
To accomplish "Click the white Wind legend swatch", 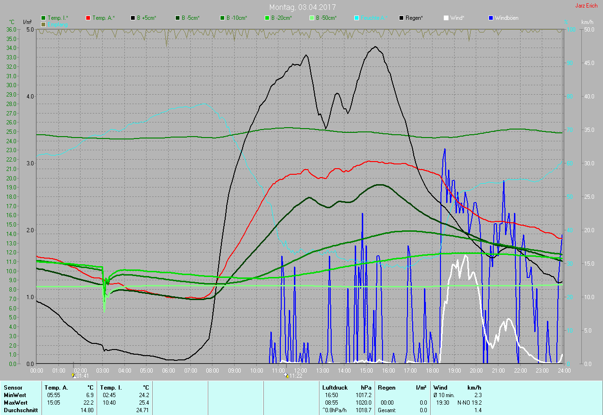I will (x=446, y=18).
